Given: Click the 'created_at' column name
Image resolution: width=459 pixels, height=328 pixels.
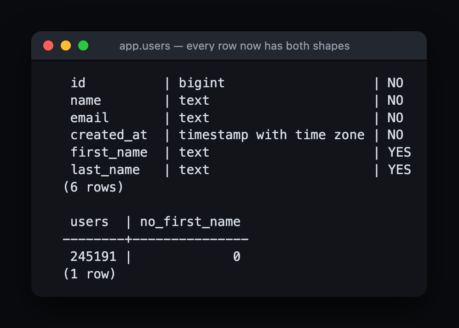Looking at the screenshot, I should coord(109,135).
